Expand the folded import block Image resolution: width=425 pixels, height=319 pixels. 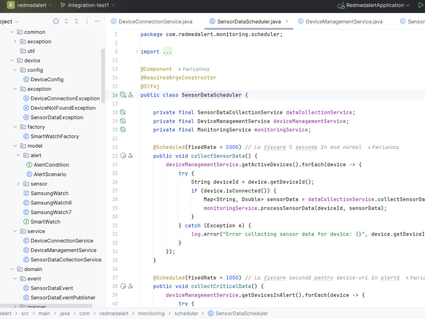point(137,51)
